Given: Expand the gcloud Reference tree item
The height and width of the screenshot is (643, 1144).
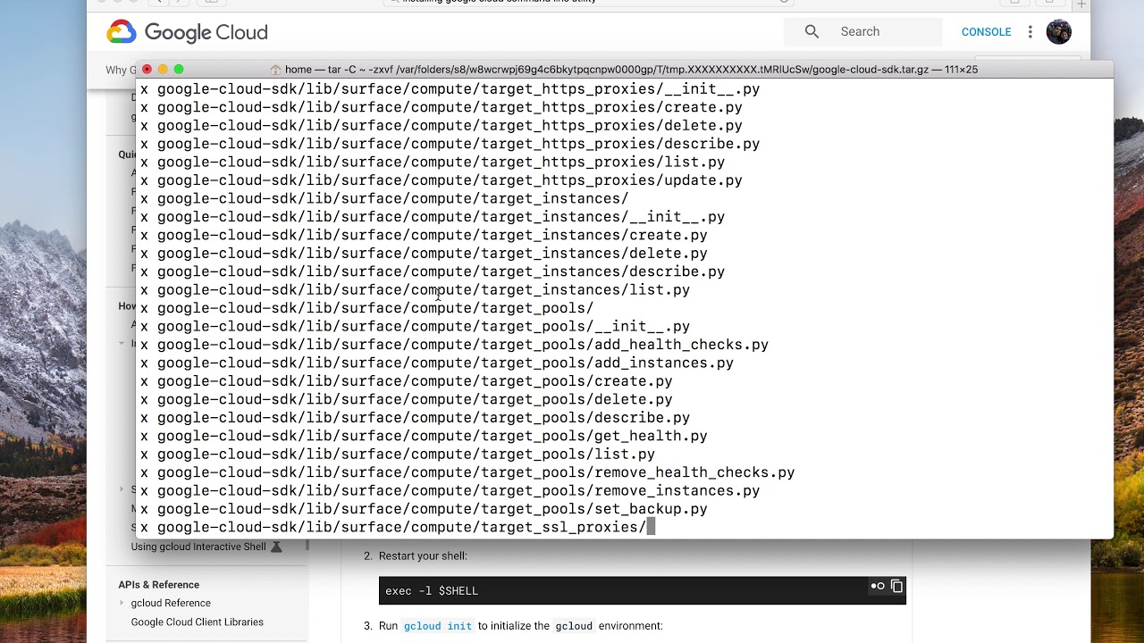Looking at the screenshot, I should pyautogui.click(x=122, y=603).
